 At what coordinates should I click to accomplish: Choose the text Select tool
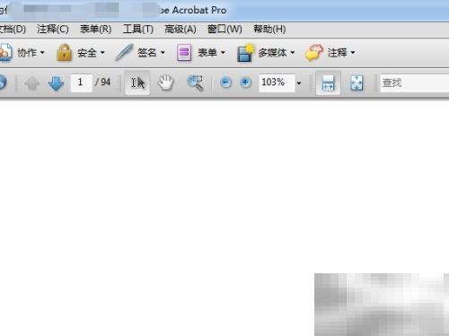point(137,82)
